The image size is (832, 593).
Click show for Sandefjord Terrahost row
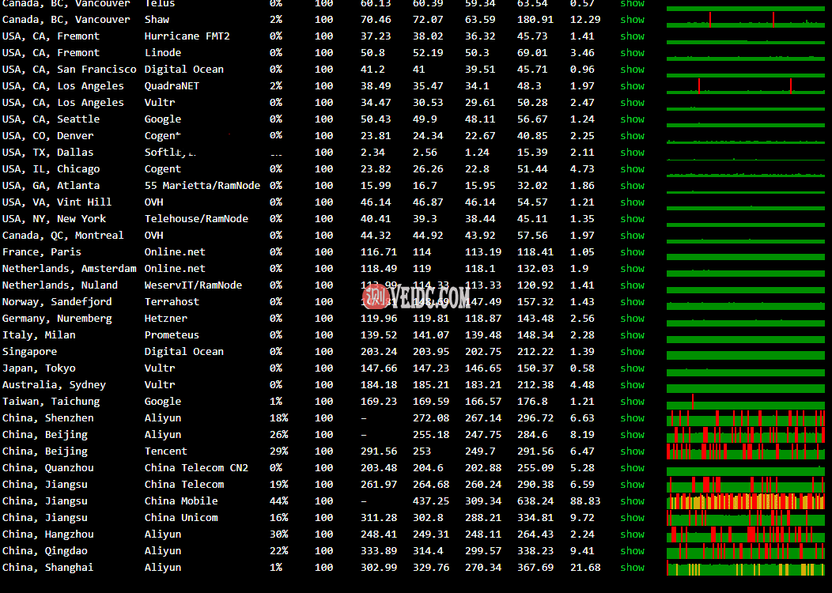click(632, 302)
